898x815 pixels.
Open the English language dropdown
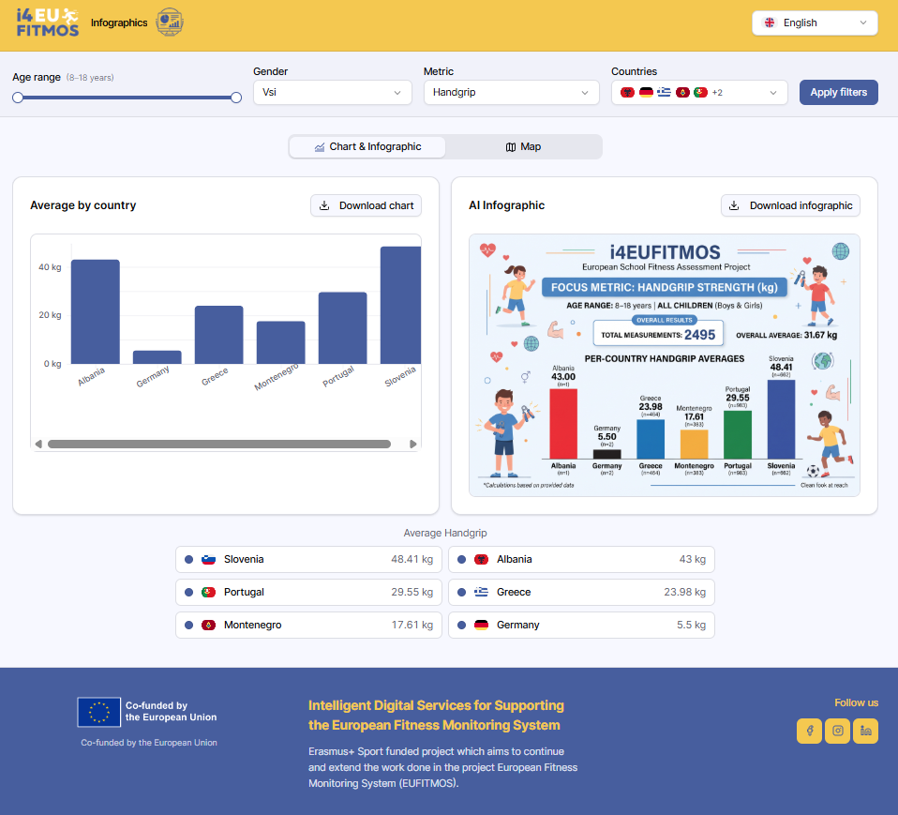tap(815, 23)
